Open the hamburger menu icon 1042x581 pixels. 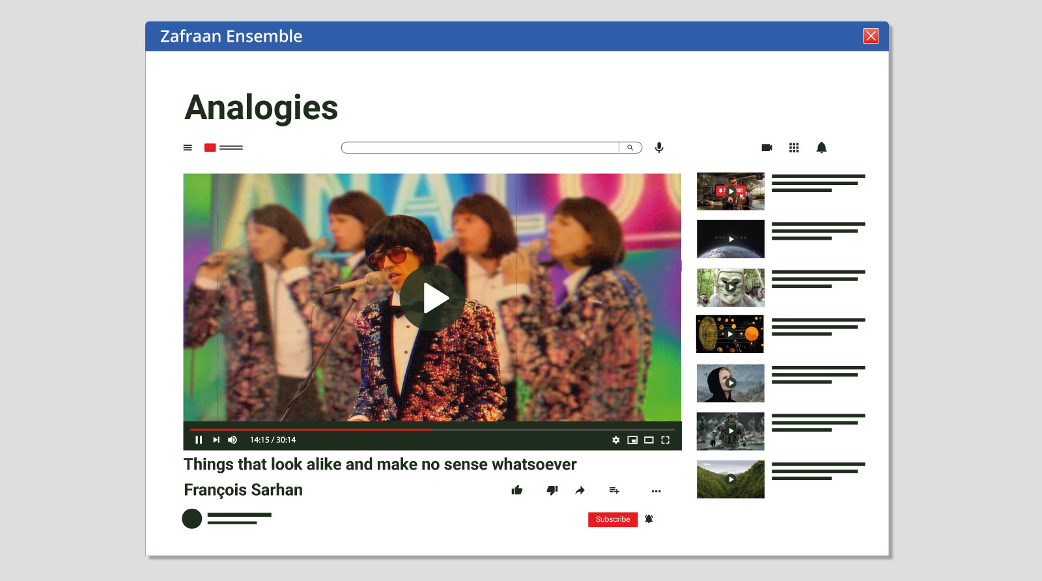click(188, 148)
